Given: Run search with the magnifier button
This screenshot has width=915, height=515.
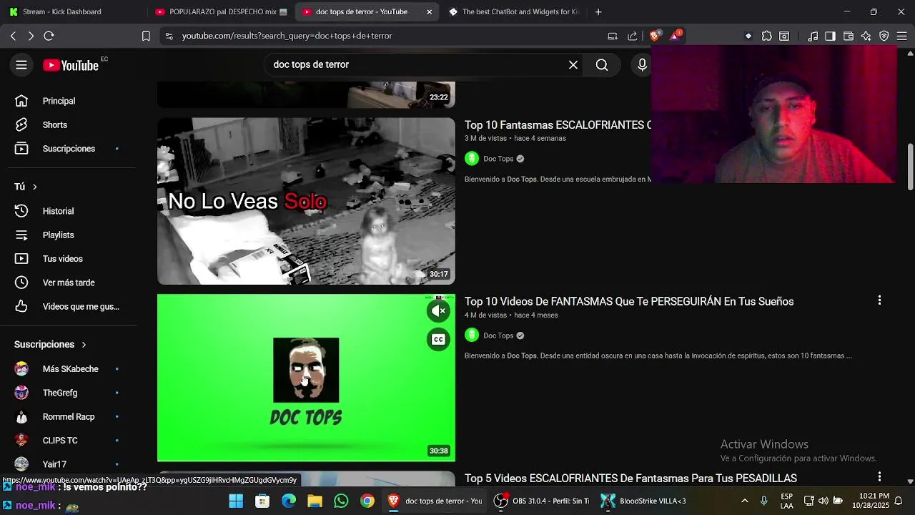Looking at the screenshot, I should (602, 65).
